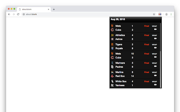180x112 pixels.
Task: Click the Royals score of 9
Action: point(132,48)
